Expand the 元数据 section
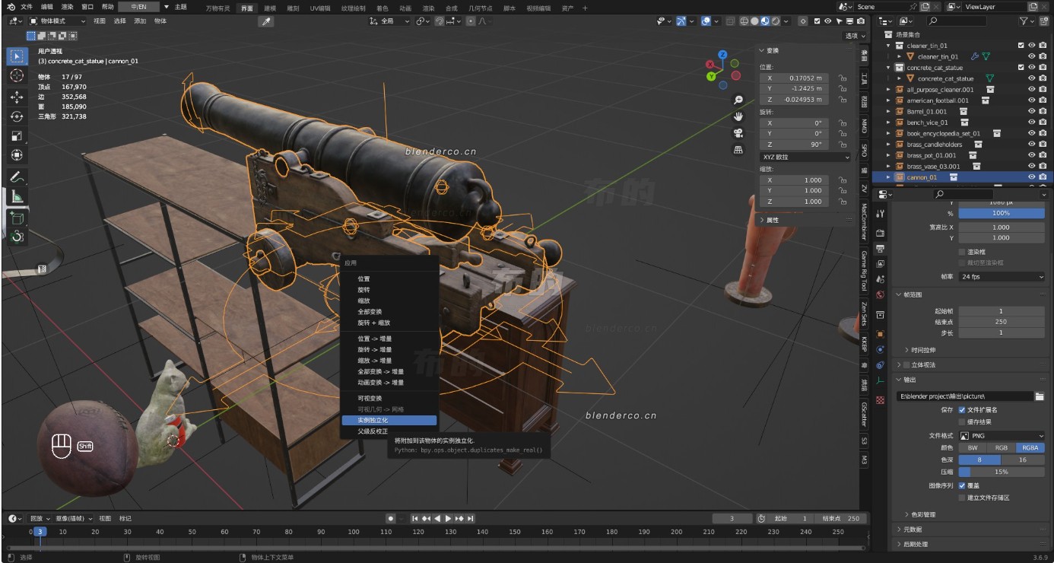This screenshot has height=563, width=1054. point(912,530)
